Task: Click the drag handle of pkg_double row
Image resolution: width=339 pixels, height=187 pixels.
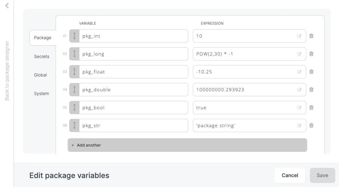Action: [74, 89]
